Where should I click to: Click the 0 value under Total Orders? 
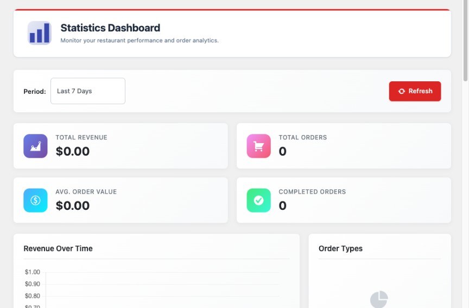pyautogui.click(x=283, y=151)
